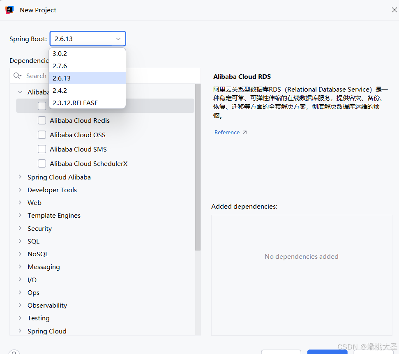Expand the NoSQL category

pyautogui.click(x=20, y=253)
